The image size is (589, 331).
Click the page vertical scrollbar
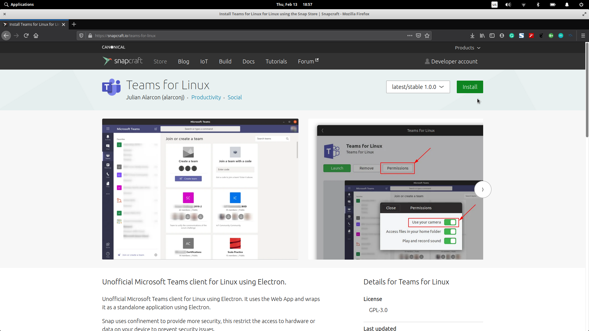(587, 90)
